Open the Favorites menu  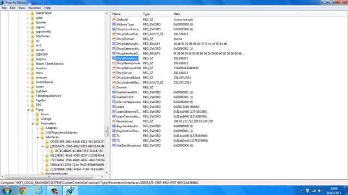coord(34,8)
